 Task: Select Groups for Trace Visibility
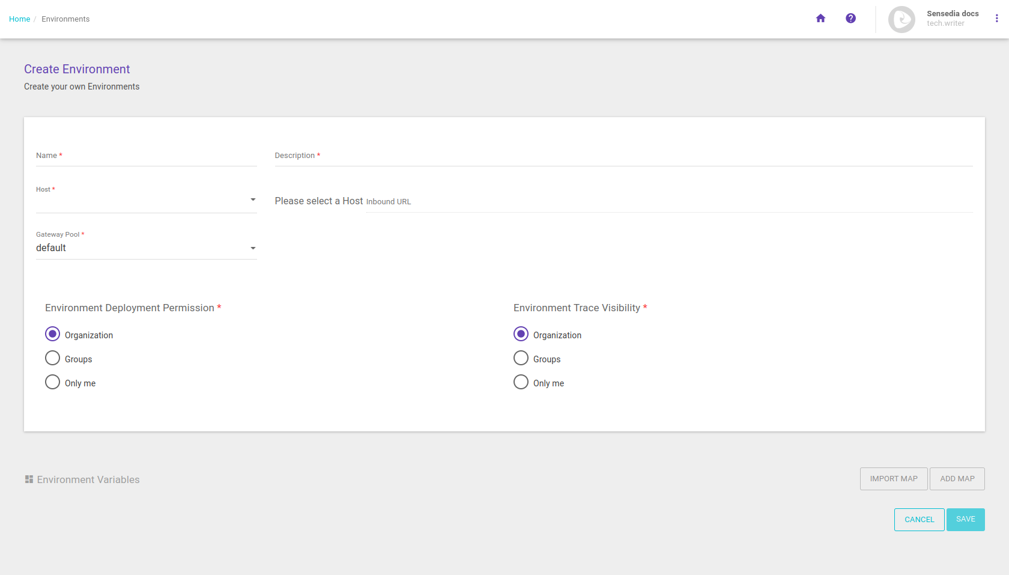[521, 358]
